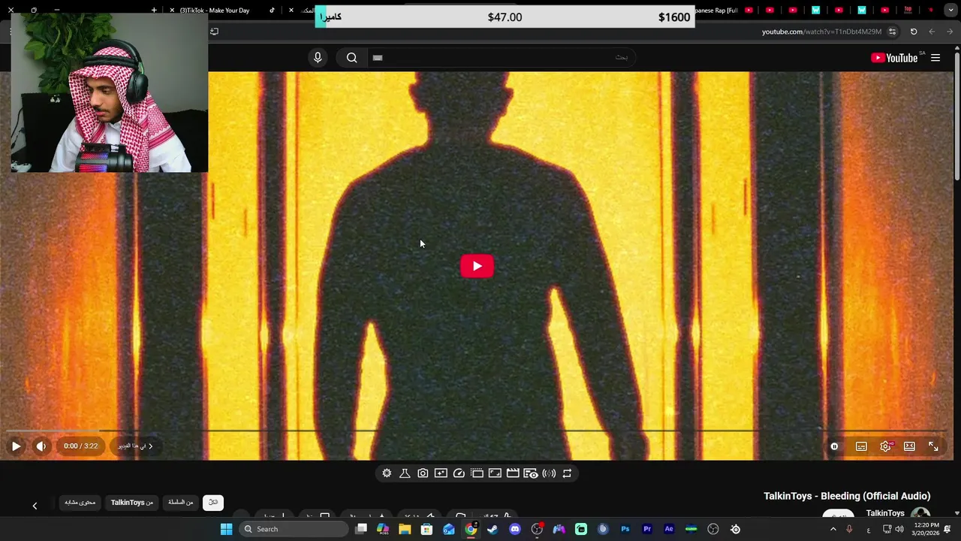Toggle loop with the repeat icon

[x=567, y=473]
